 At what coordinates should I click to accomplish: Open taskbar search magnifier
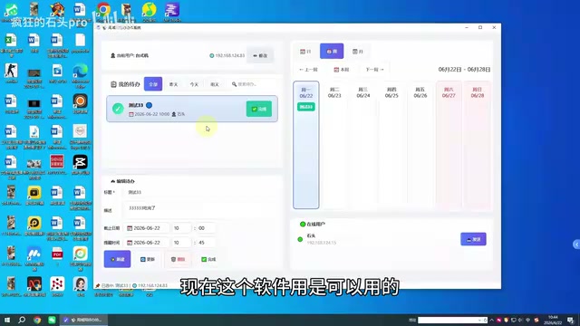(22, 320)
